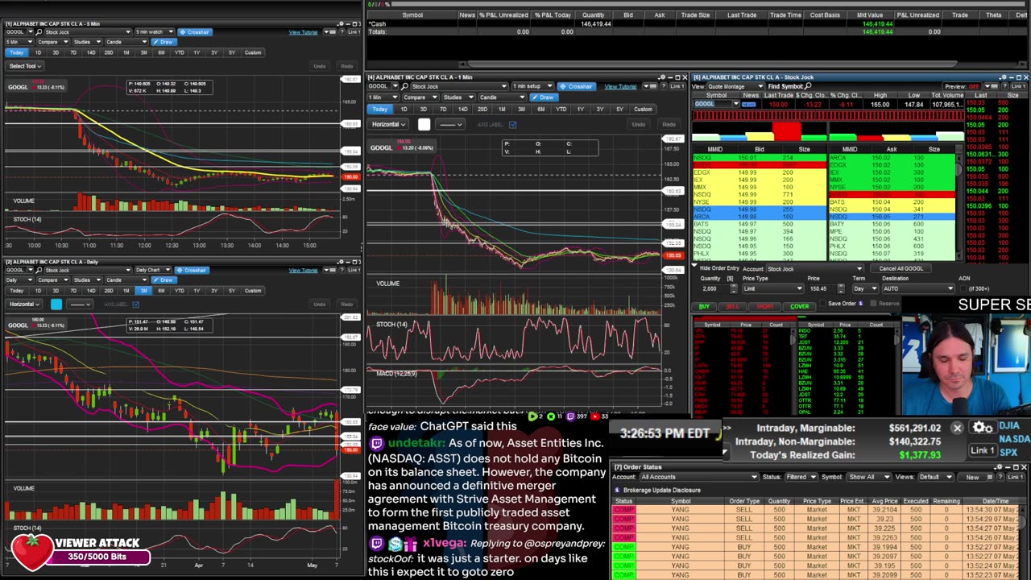Activate Draw pencil in Daily chart
The image size is (1031, 580).
(164, 280)
